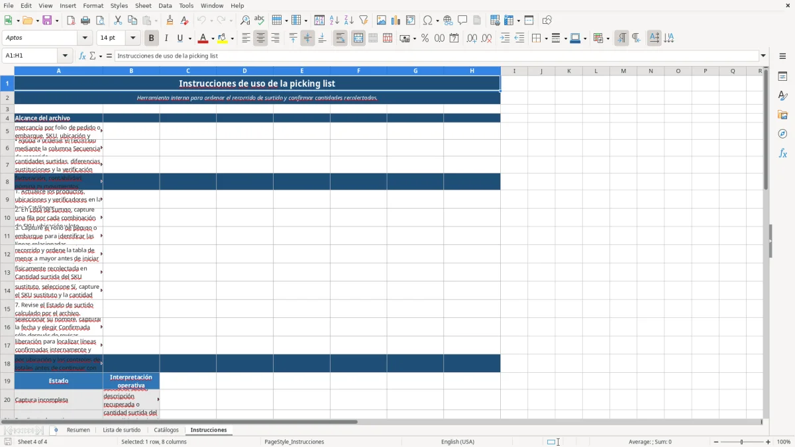Click the vertical scrollbar thumb
Image resolution: width=795 pixels, height=447 pixels.
point(766,130)
